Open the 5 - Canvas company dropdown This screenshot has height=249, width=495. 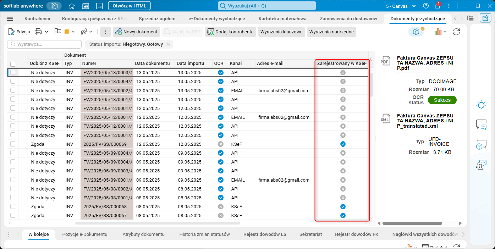point(401,6)
